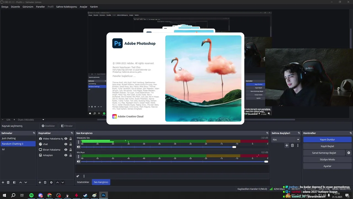Open the Dosya menu

coord(5,7)
